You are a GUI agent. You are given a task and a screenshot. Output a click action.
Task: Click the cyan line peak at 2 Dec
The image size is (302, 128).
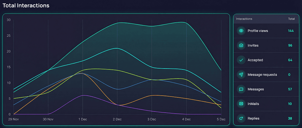(117, 48)
